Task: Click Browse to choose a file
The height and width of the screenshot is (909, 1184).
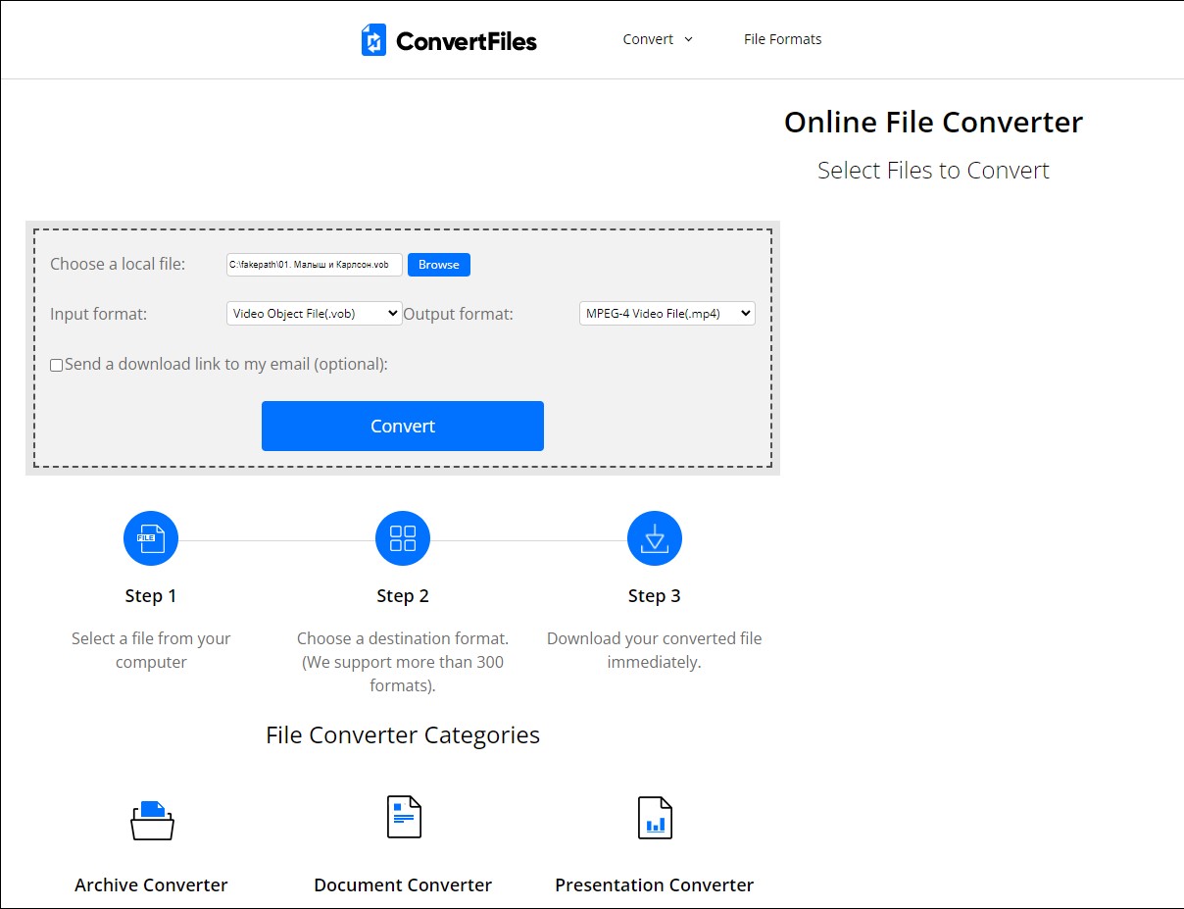Action: pyautogui.click(x=439, y=265)
